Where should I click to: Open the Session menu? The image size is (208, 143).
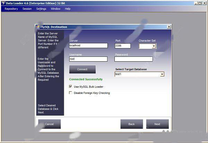pyautogui.click(x=27, y=9)
